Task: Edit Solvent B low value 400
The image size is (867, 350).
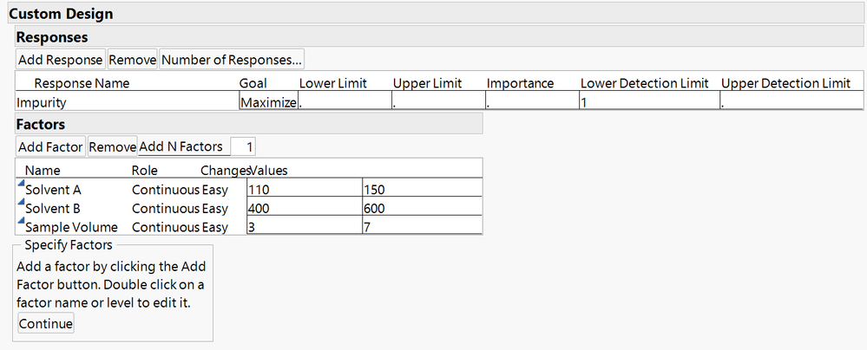Action: (x=305, y=208)
